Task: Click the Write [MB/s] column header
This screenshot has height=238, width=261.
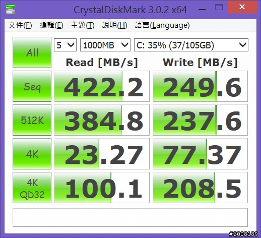Action: pos(200,63)
